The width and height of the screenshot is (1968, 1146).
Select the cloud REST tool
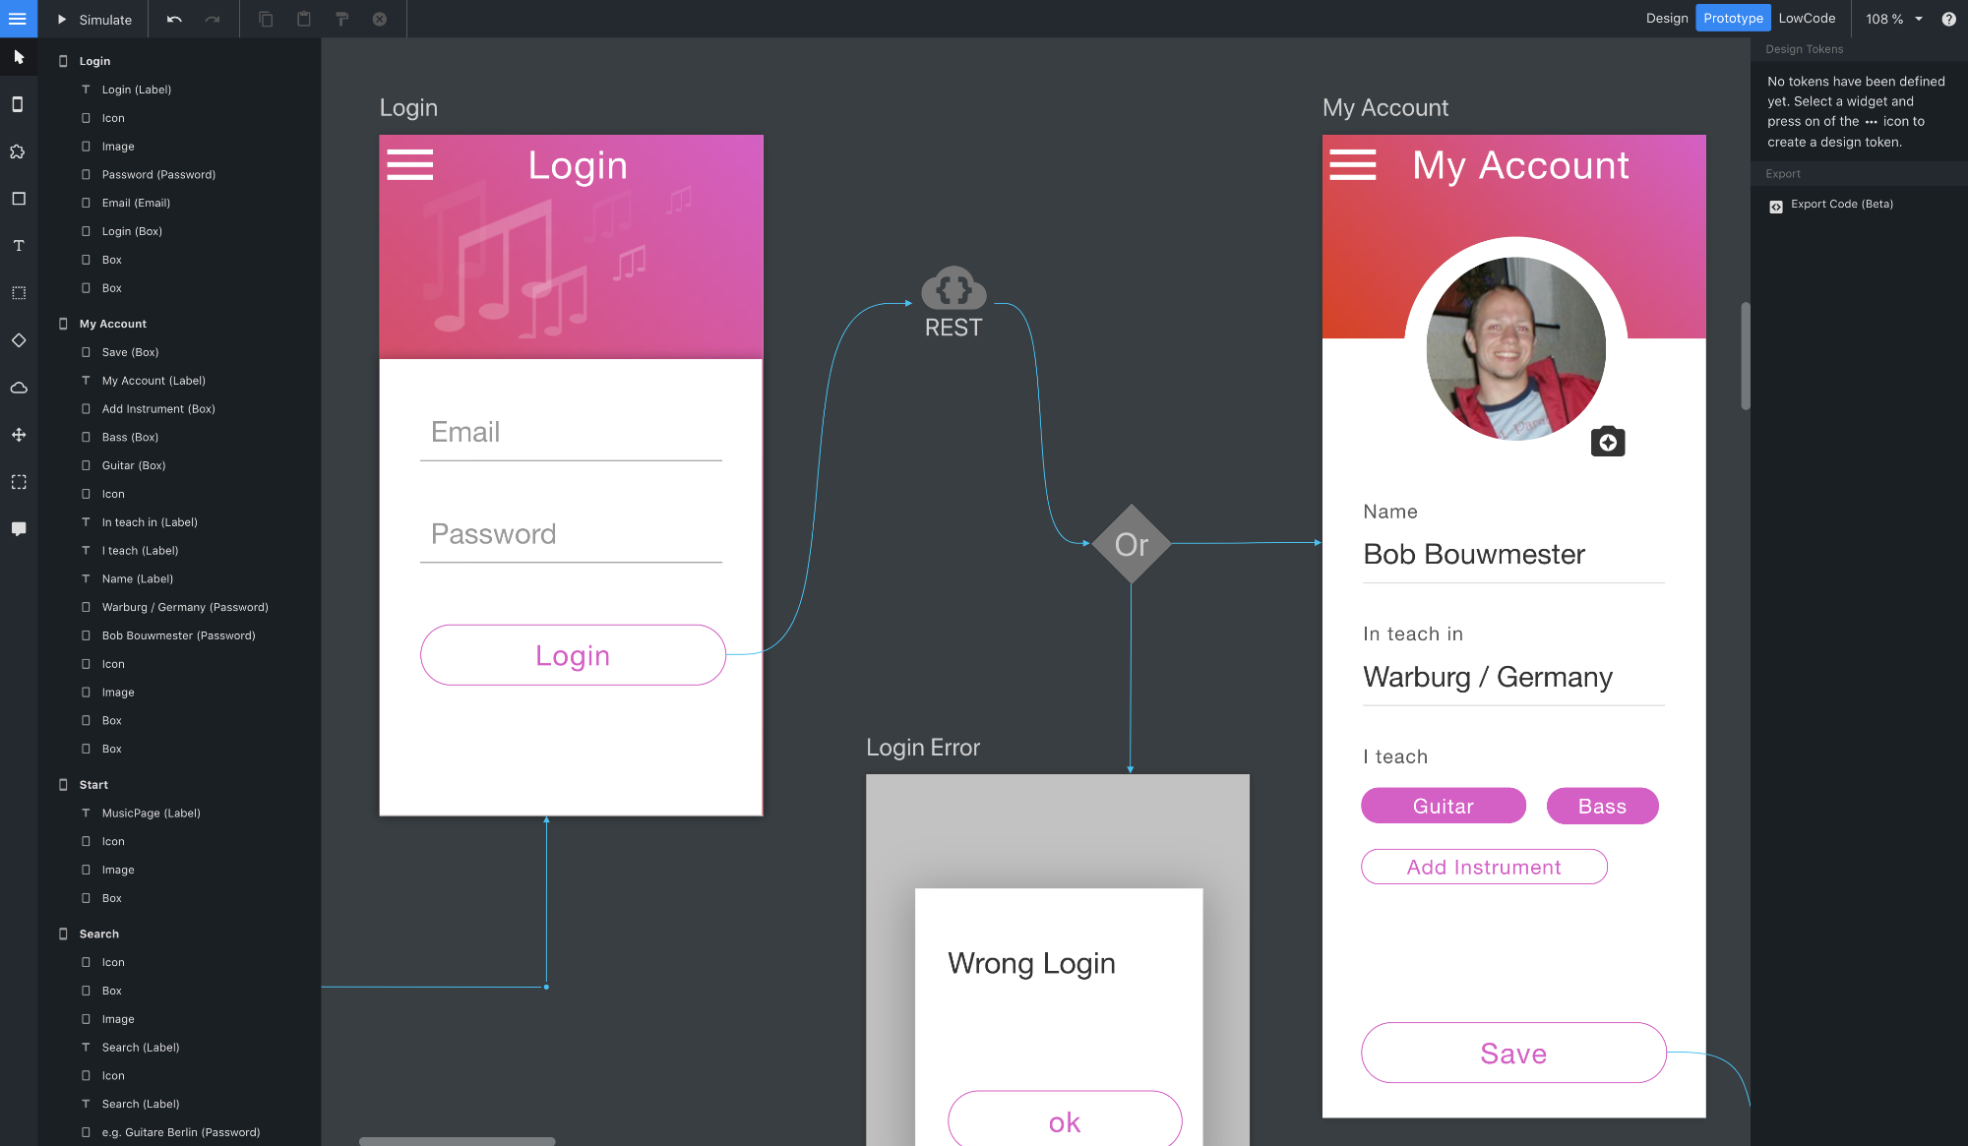click(18, 388)
